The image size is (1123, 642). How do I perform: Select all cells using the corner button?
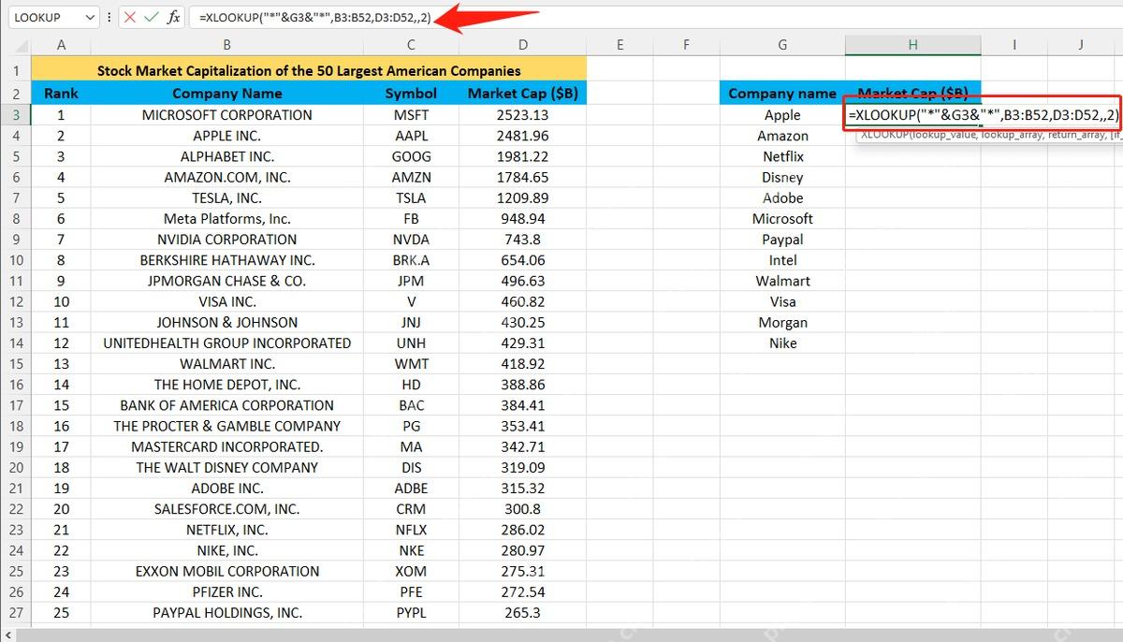pyautogui.click(x=15, y=44)
